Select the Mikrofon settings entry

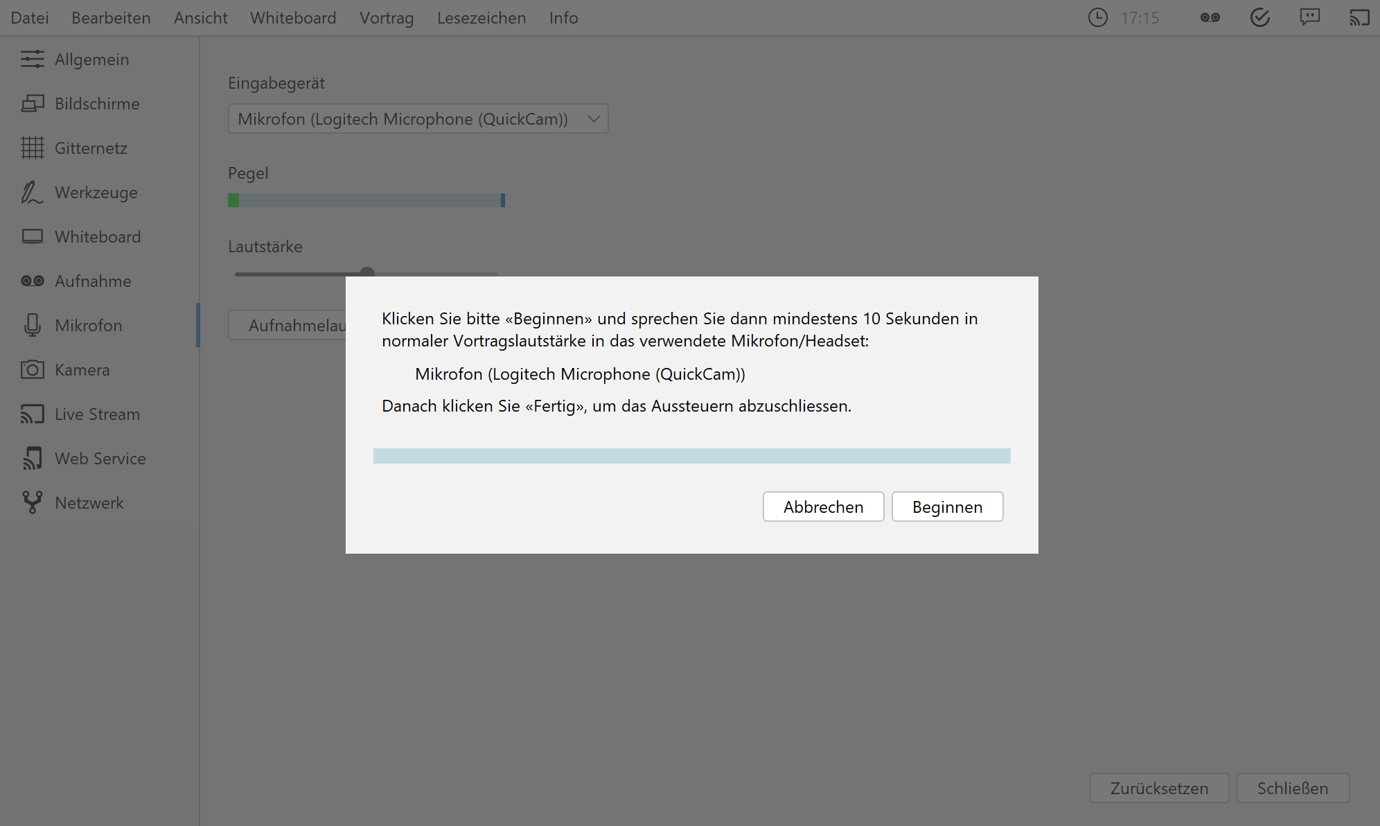point(87,325)
